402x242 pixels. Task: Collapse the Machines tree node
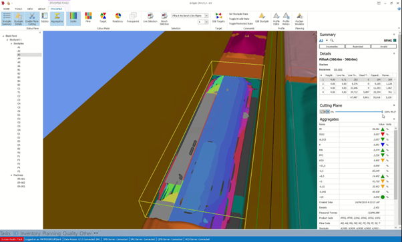[x=11, y=175]
